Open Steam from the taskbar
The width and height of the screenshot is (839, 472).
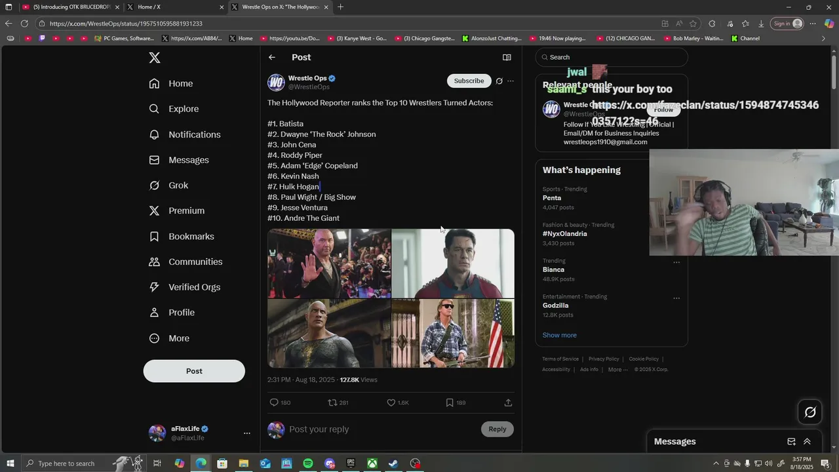tap(393, 463)
